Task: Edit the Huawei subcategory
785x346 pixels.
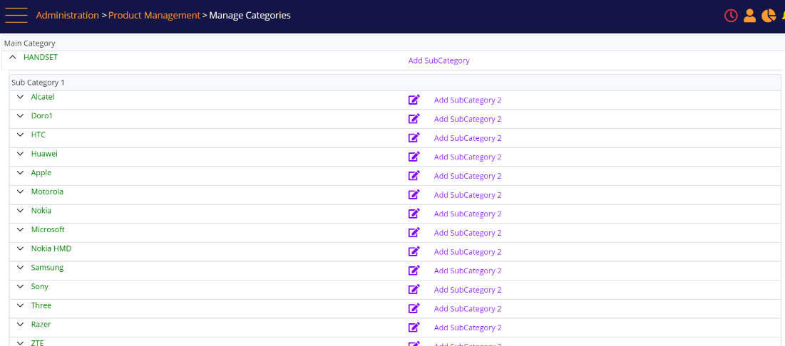Action: 414,157
